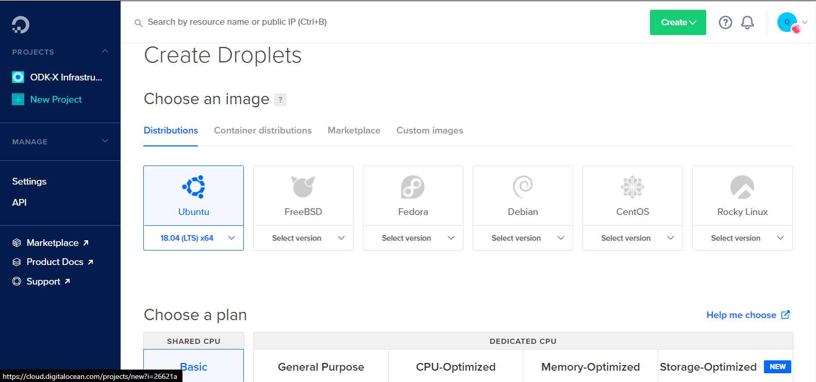Click the Help me choose link
Image resolution: width=816 pixels, height=382 pixels.
741,315
